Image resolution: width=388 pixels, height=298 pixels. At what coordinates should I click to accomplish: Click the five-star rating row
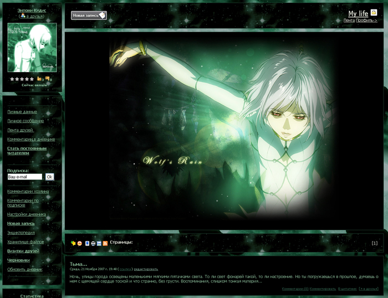[x=22, y=79]
